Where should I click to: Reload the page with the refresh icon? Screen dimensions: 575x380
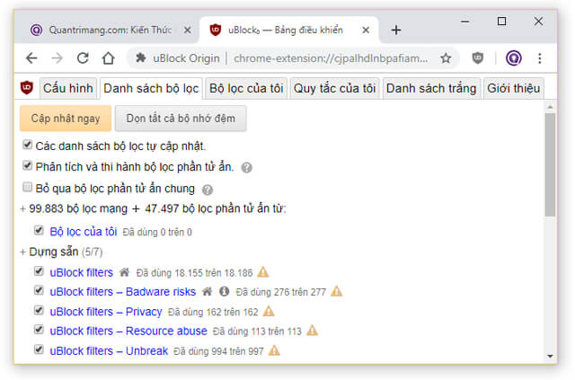83,58
